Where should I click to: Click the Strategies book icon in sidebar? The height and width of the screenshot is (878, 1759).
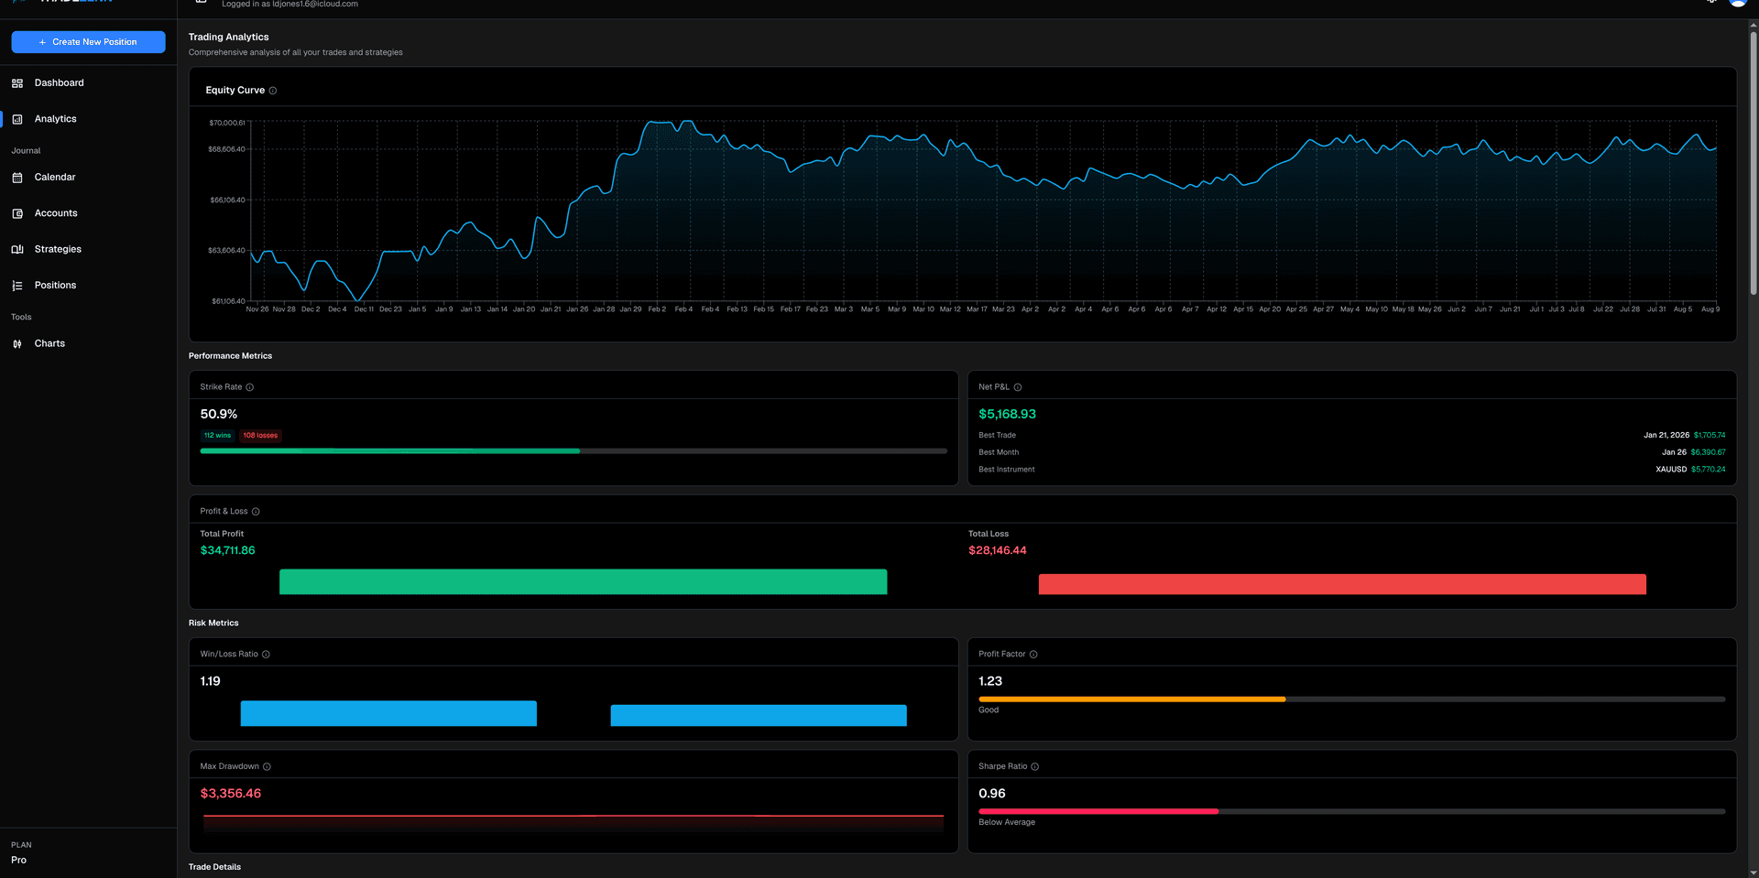point(17,249)
